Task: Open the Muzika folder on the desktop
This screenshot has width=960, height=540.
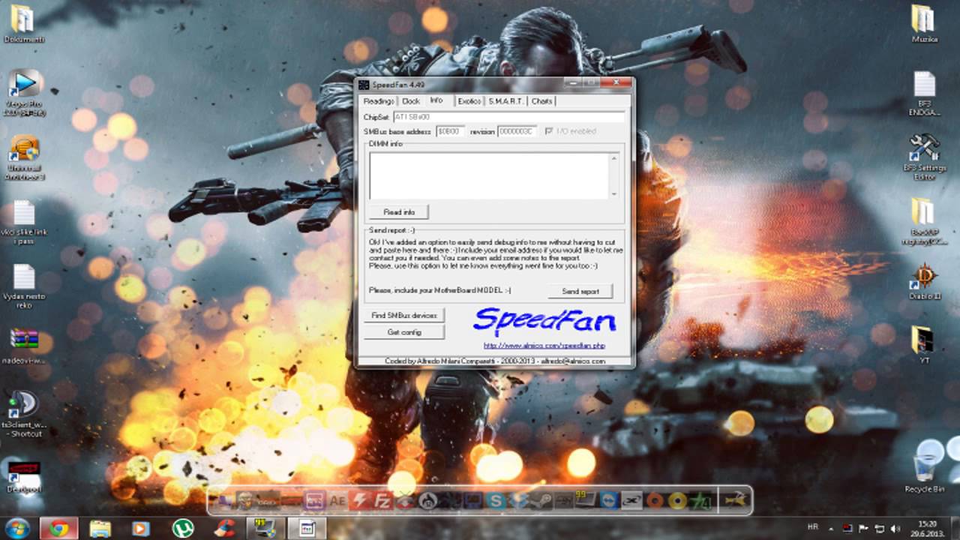Action: click(924, 23)
